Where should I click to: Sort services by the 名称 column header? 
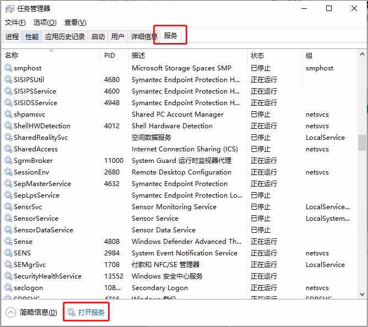(x=12, y=56)
